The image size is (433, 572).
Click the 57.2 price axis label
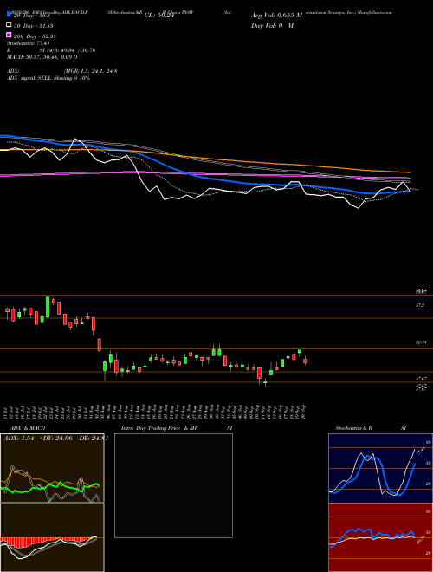coord(420,305)
